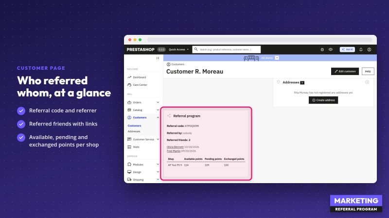Viewport: 389px width, 218px height.
Task: Click the multistore shop awning icon
Action: point(251,58)
